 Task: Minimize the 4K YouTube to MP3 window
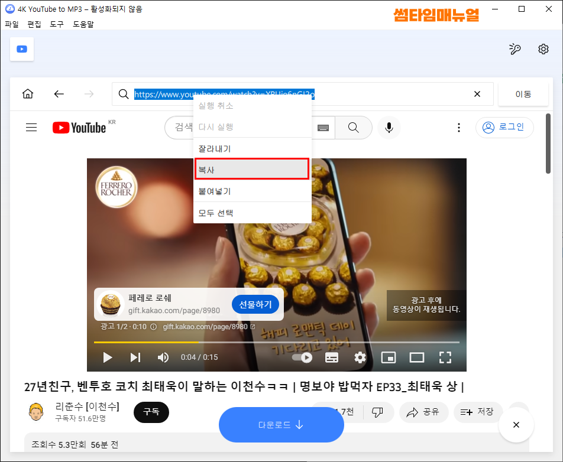(495, 9)
